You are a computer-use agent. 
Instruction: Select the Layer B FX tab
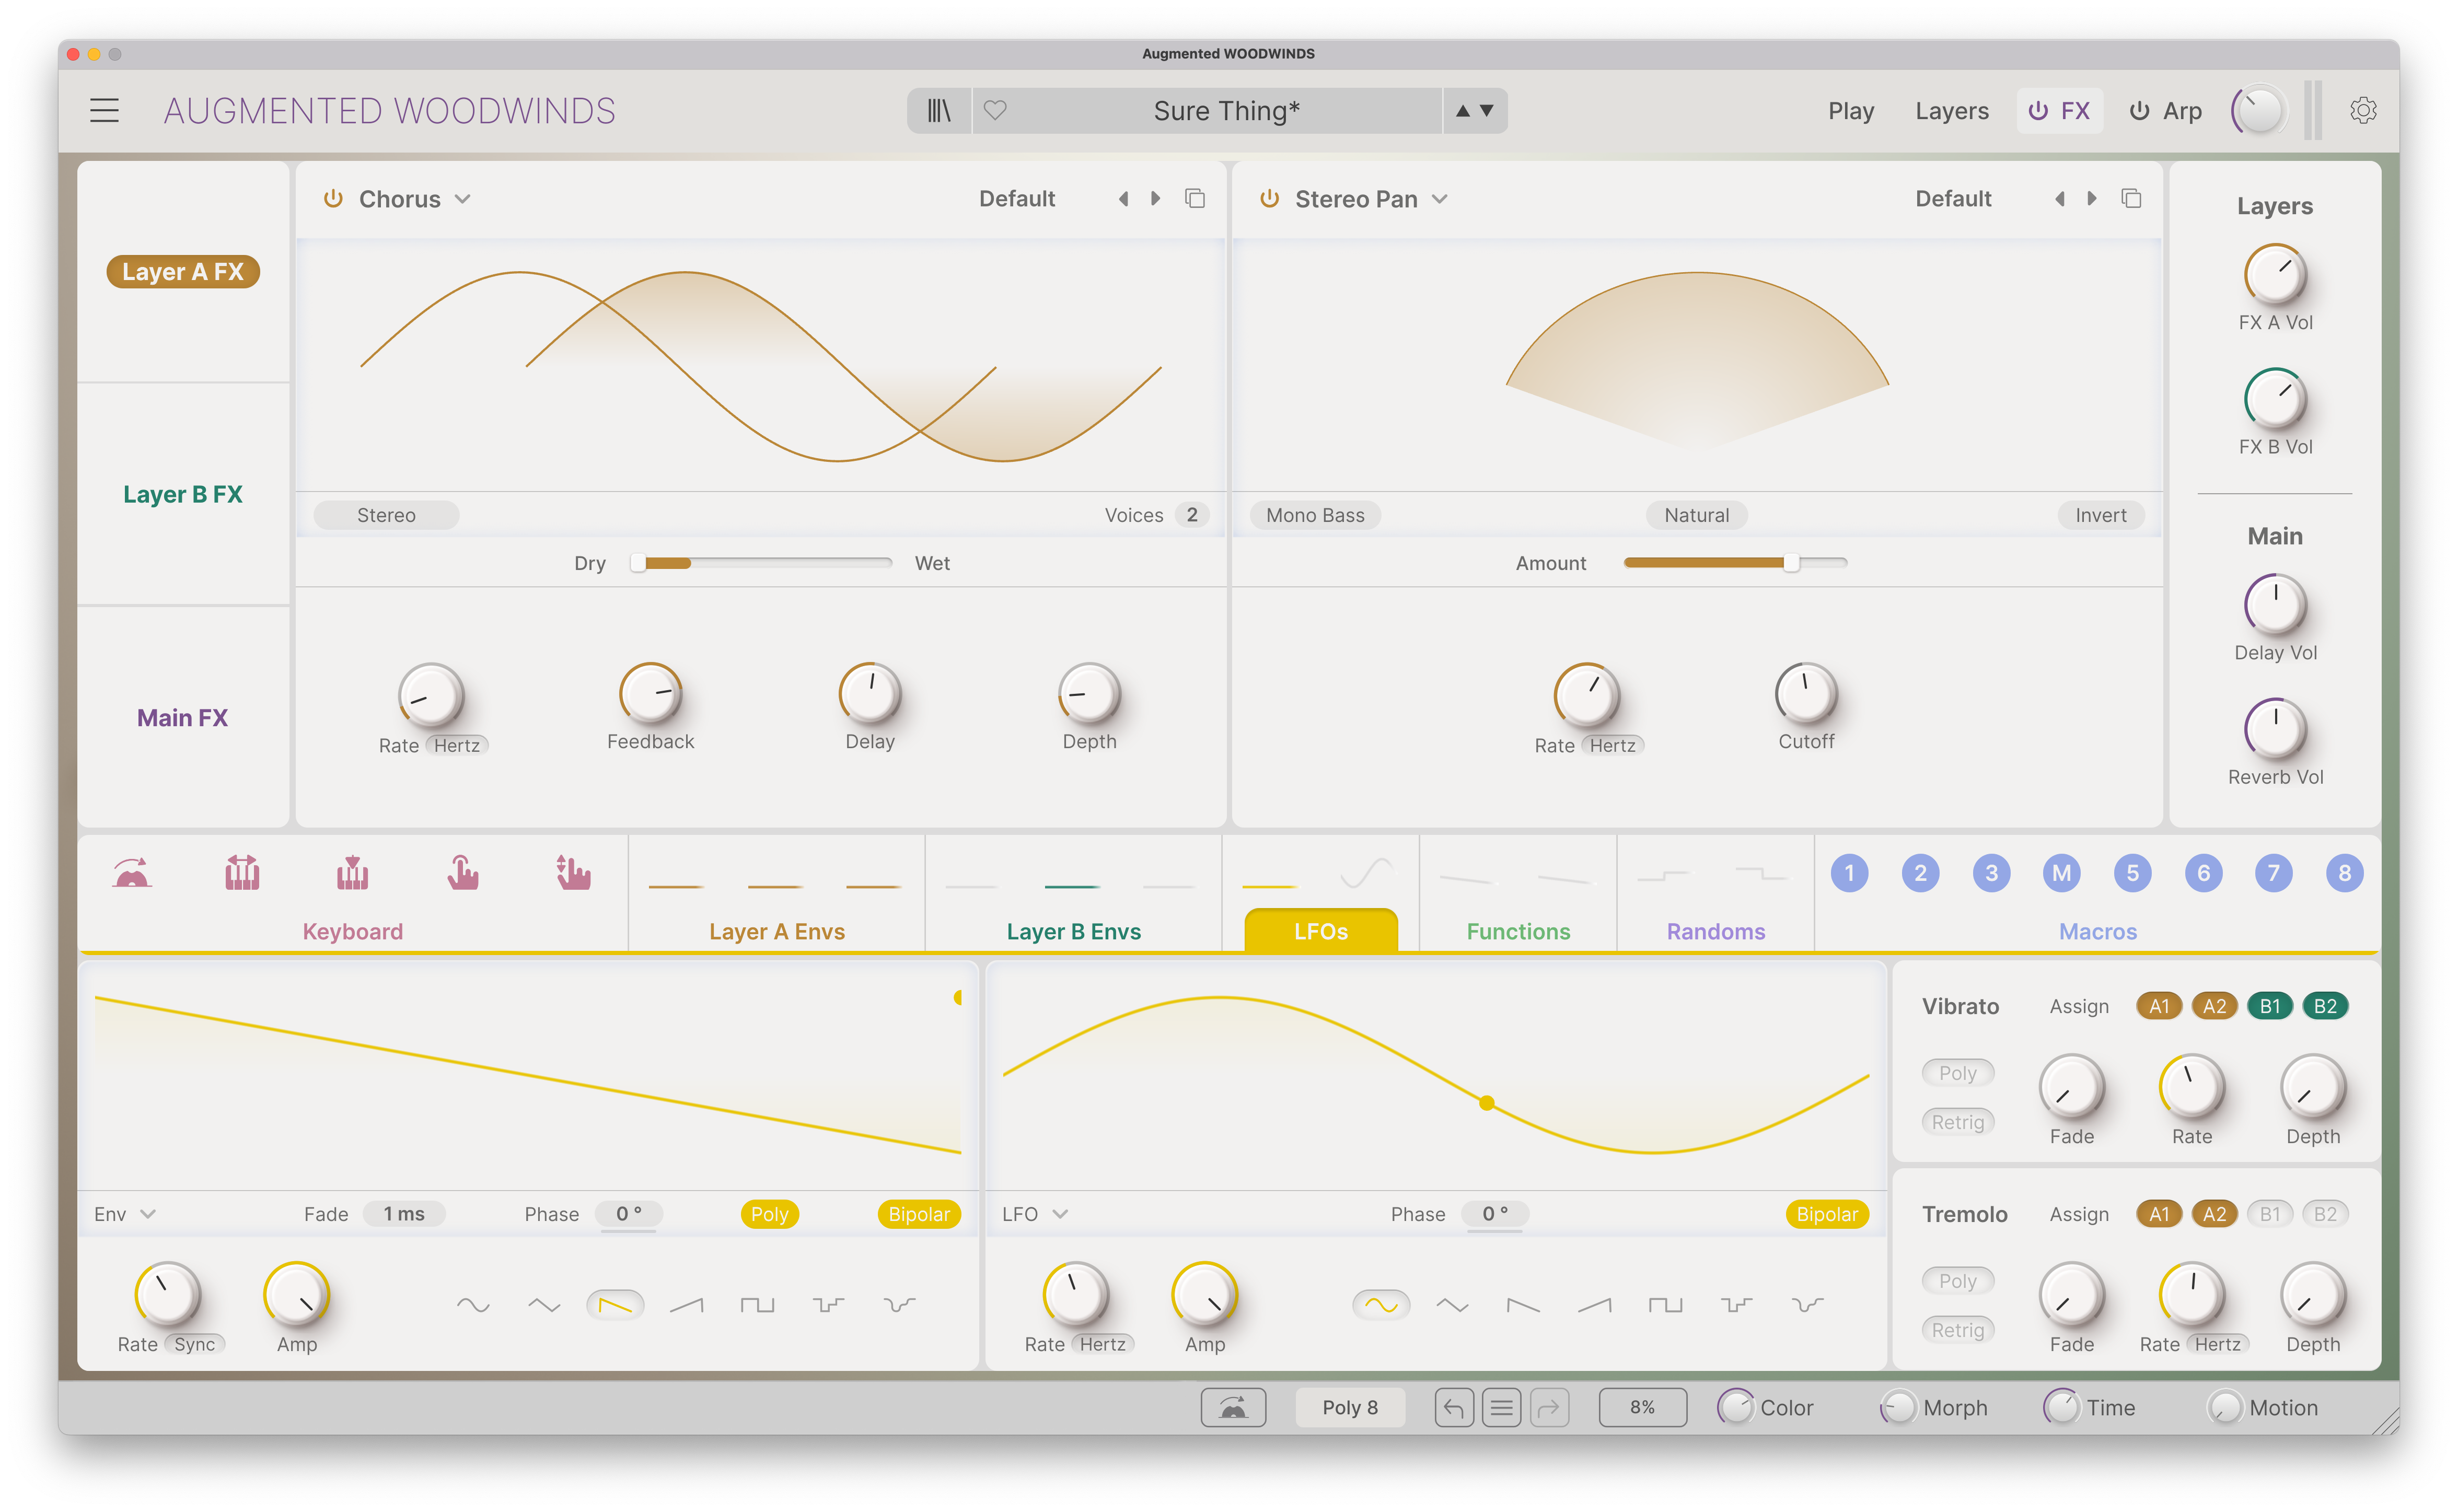183,494
